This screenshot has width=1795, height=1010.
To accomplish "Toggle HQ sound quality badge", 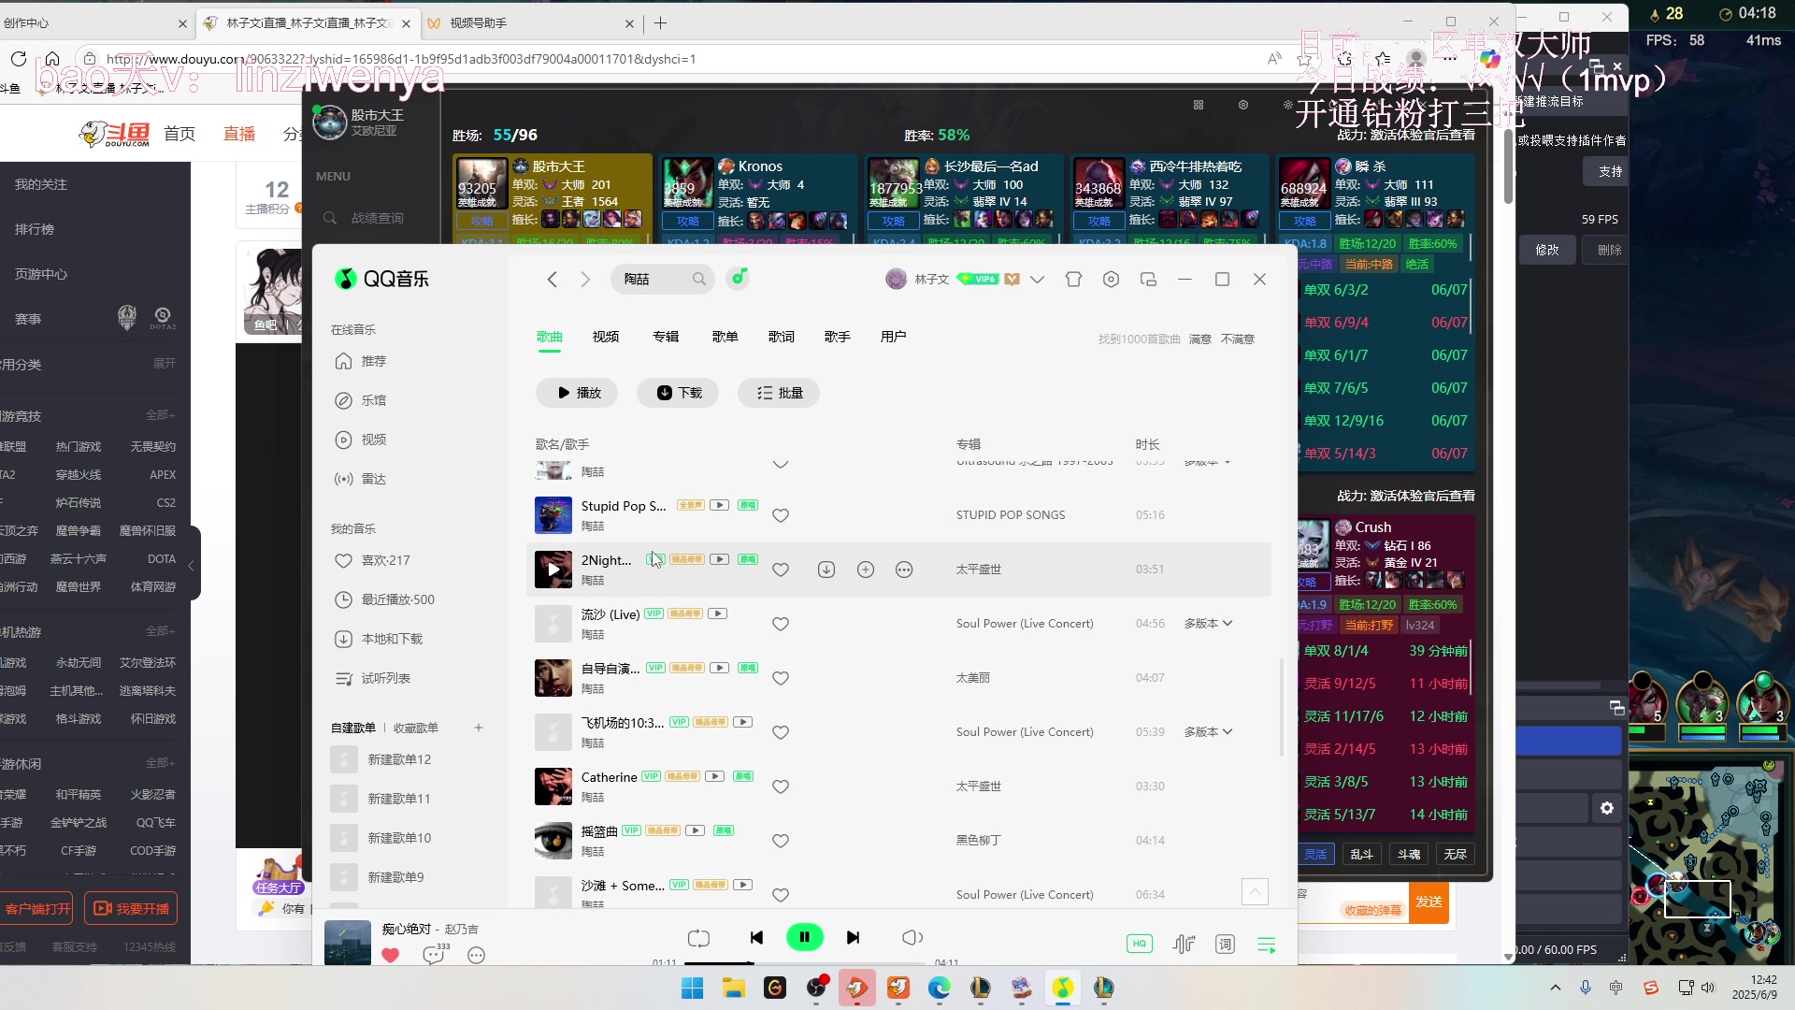I will coord(1139,944).
